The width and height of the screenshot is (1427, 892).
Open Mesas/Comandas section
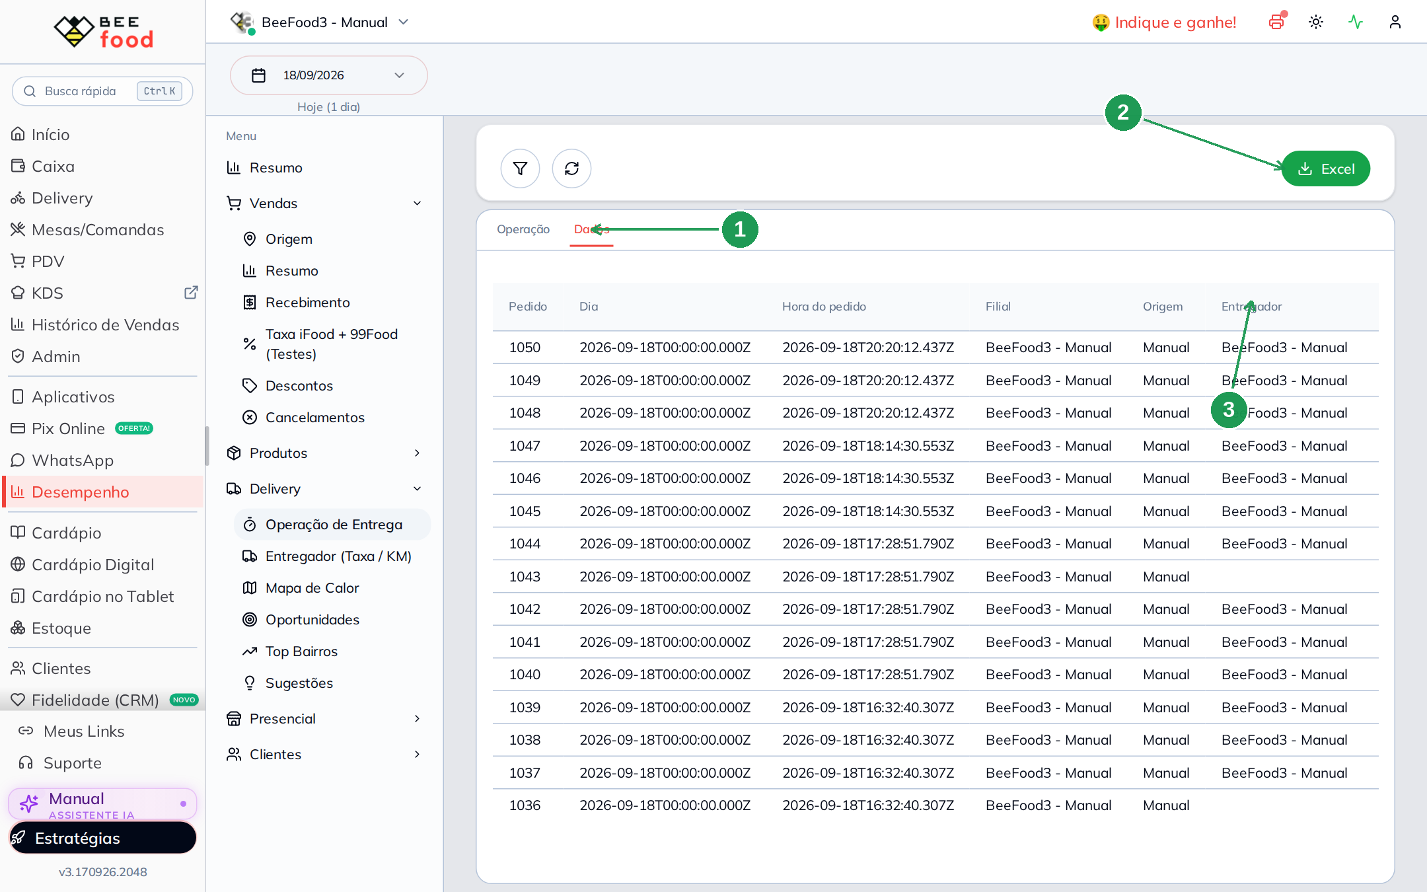point(102,229)
